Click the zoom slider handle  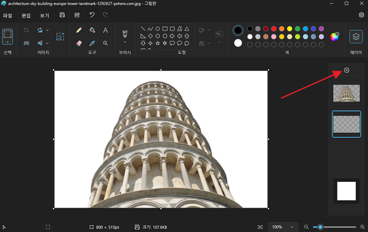click(x=320, y=227)
